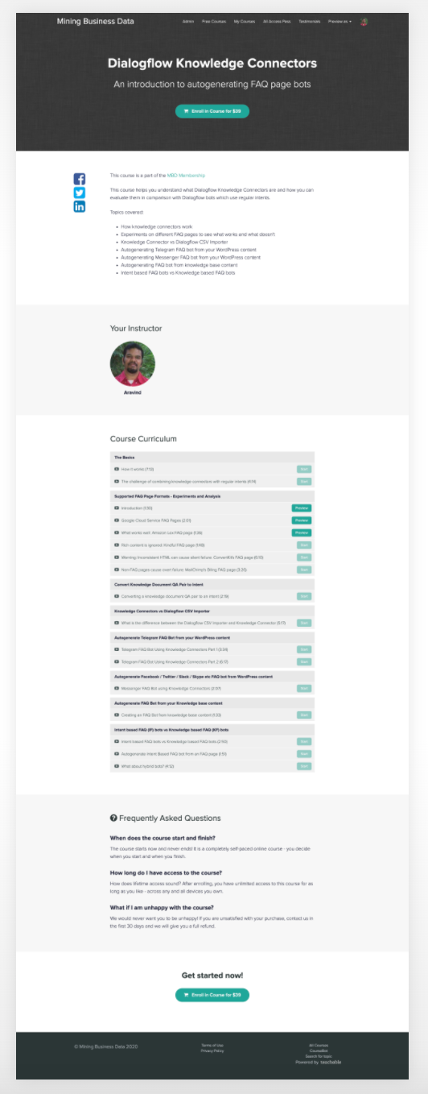Click top Enroll in Course for $39 button
The width and height of the screenshot is (428, 1094).
click(x=212, y=111)
